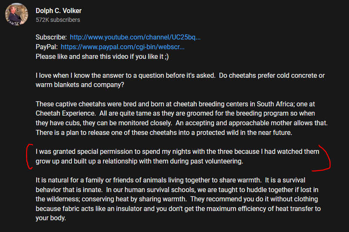This screenshot has height=232, width=349.
Task: Click the "PayPal:" label text
Action: (46, 47)
